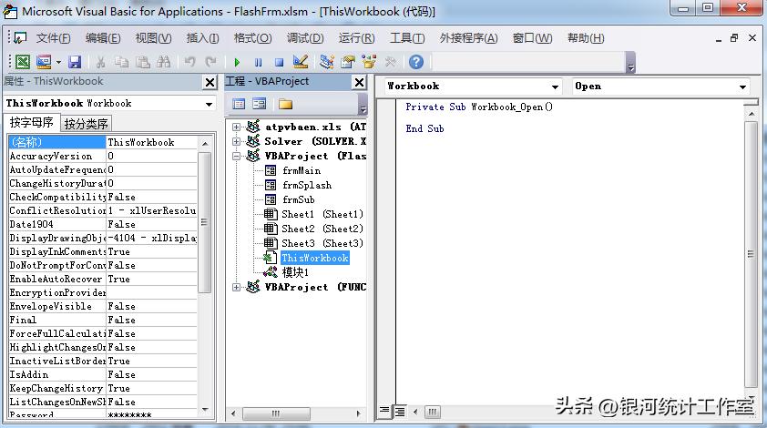The height and width of the screenshot is (428, 767).
Task: Open the Workbook object dropdown
Action: pyautogui.click(x=555, y=87)
